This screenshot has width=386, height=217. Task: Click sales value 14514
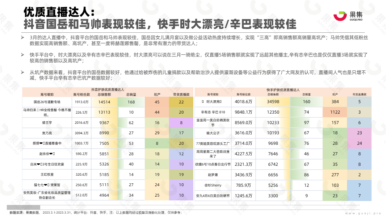click(104, 102)
